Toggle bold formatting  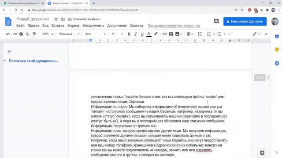[129, 34]
